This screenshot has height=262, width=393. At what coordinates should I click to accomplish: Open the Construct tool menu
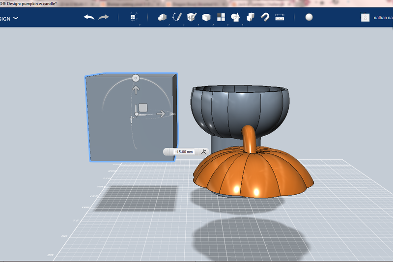pyautogui.click(x=192, y=17)
